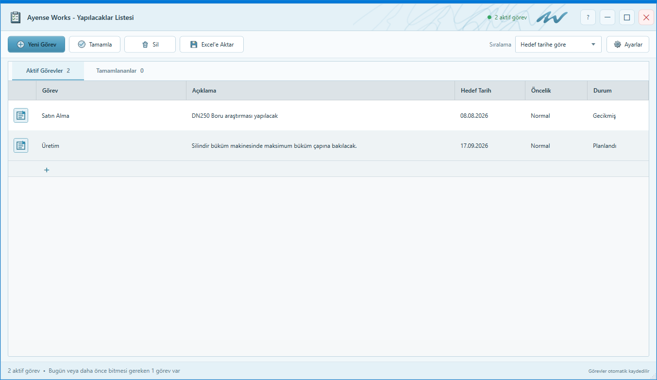Maximize the Ayense Works window

point(627,17)
